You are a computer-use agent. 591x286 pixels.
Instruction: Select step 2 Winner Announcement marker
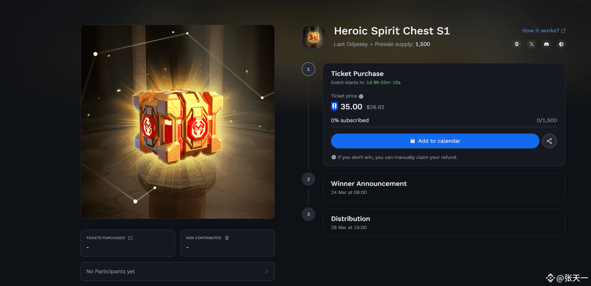308,179
